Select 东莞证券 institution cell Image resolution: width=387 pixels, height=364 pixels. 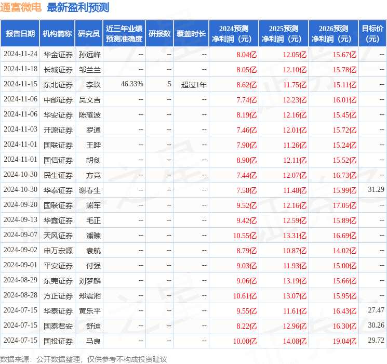[58, 281]
